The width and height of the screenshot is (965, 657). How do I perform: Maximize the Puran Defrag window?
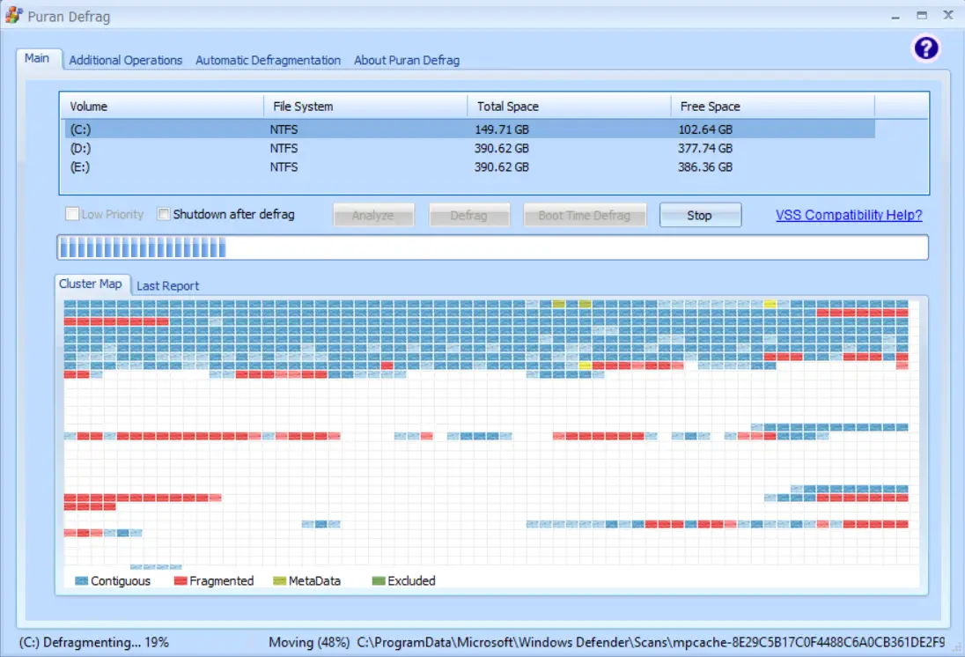[921, 15]
